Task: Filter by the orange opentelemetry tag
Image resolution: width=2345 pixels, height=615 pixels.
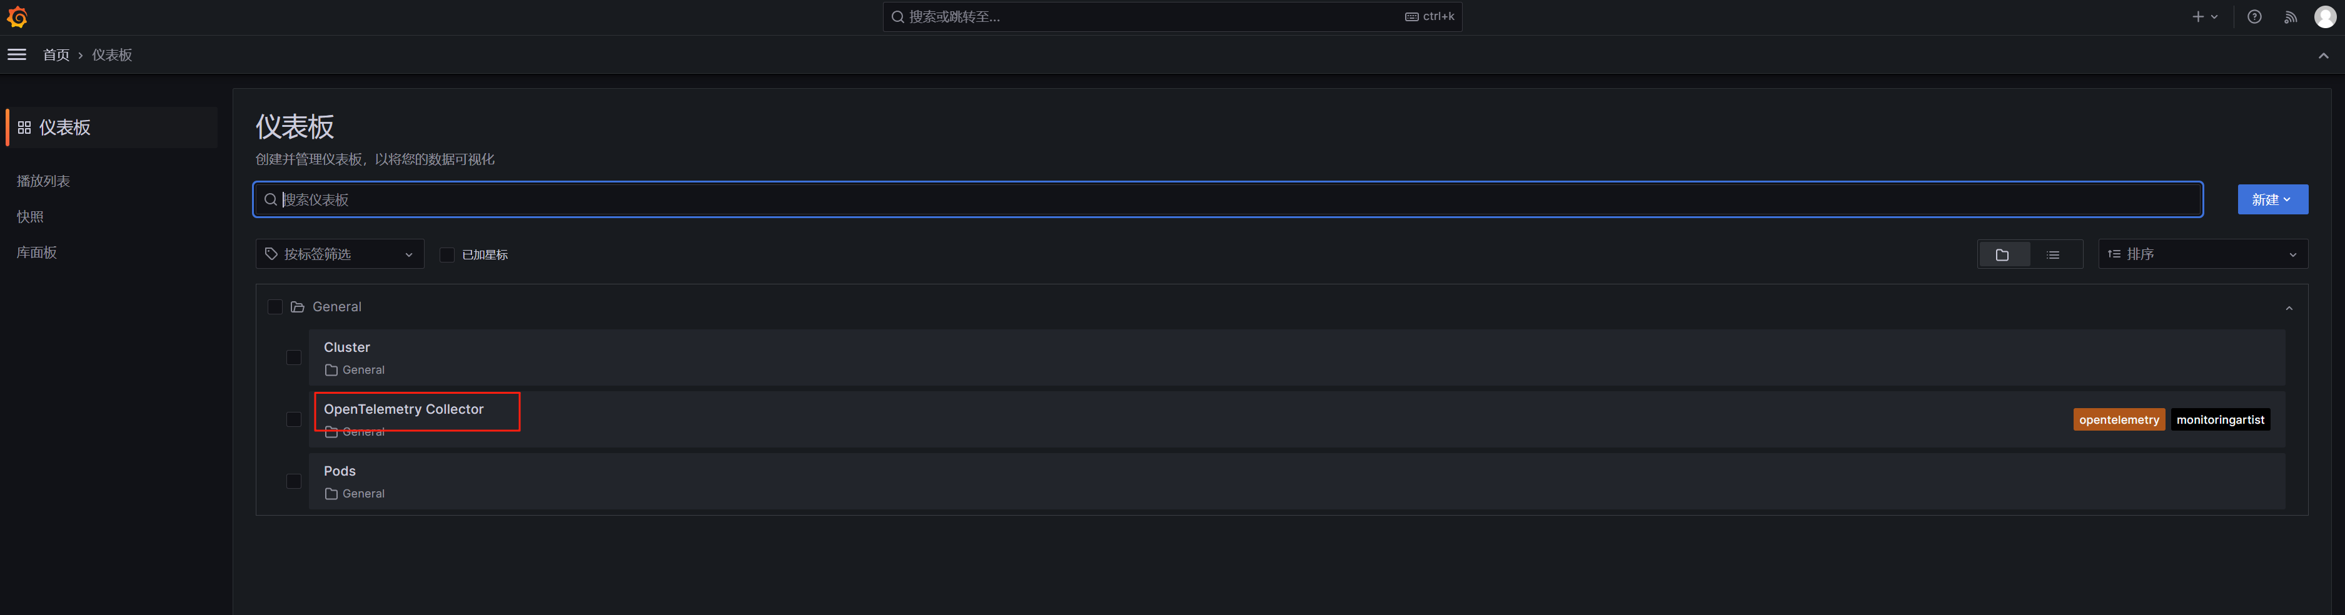Action: pyautogui.click(x=2119, y=419)
